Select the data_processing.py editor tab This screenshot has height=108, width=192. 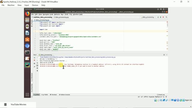42,20
